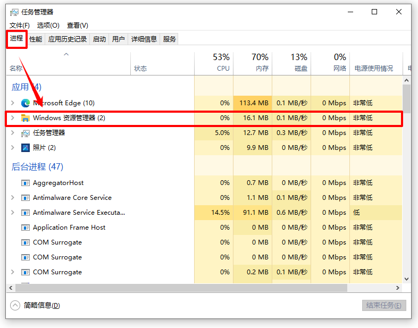Click the 后台进程 (47) group heading
The width and height of the screenshot is (418, 328).
[37, 167]
